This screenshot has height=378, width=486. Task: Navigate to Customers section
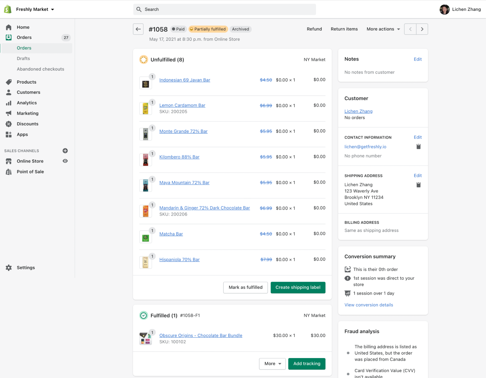29,92
